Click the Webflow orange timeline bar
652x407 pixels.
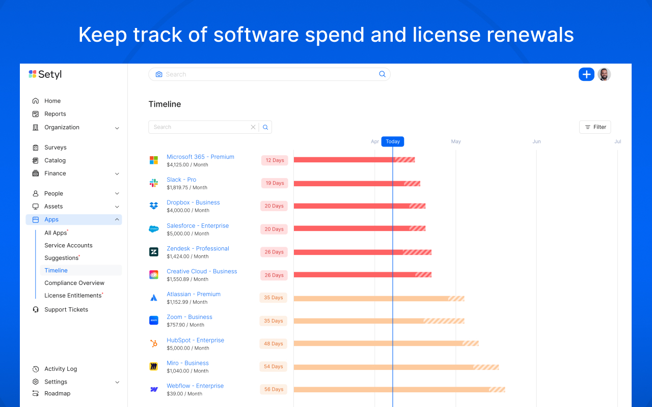399,390
